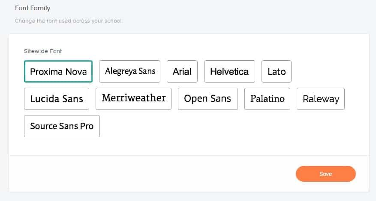Switch sitewide font to Open Sans
376x201 pixels.
click(208, 99)
